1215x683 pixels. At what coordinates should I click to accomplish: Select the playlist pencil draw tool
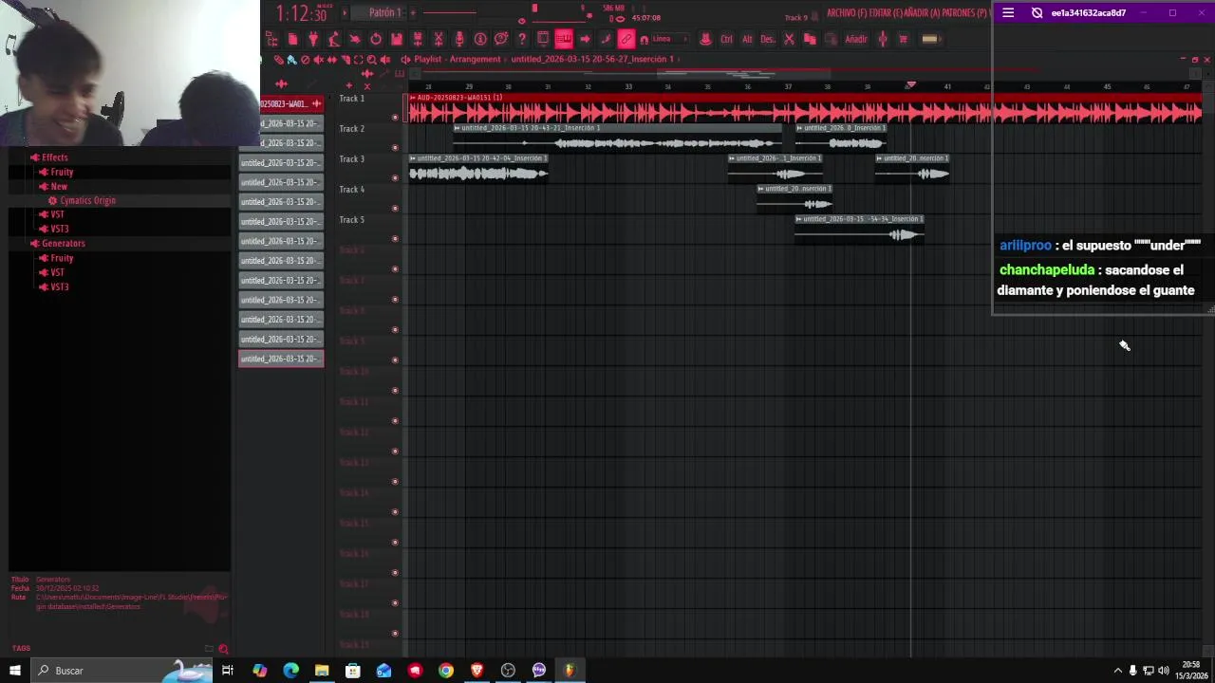pyautogui.click(x=278, y=60)
